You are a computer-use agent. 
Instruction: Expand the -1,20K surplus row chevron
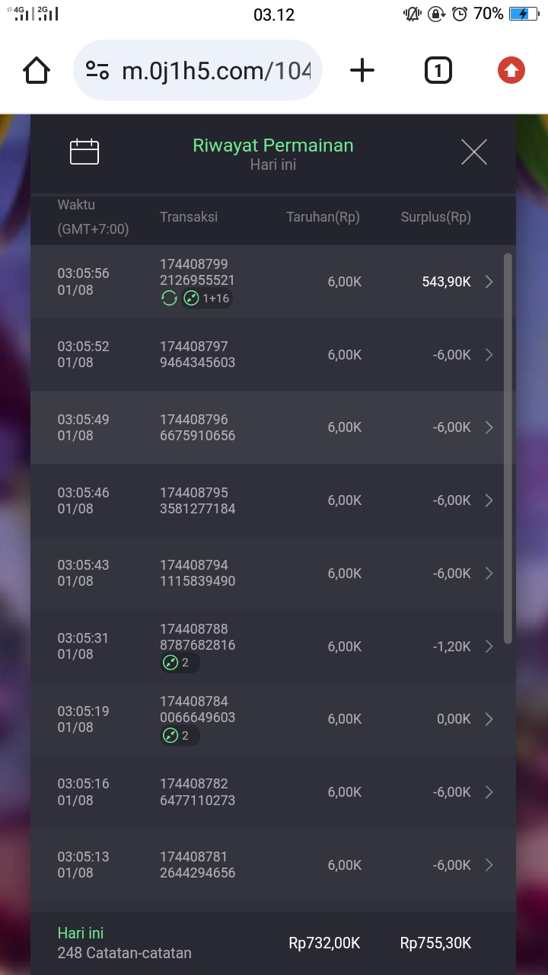489,647
